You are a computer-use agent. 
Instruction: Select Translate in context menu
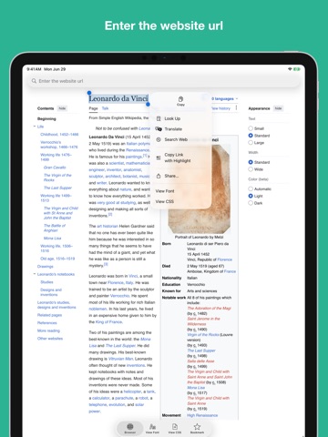[181, 129]
